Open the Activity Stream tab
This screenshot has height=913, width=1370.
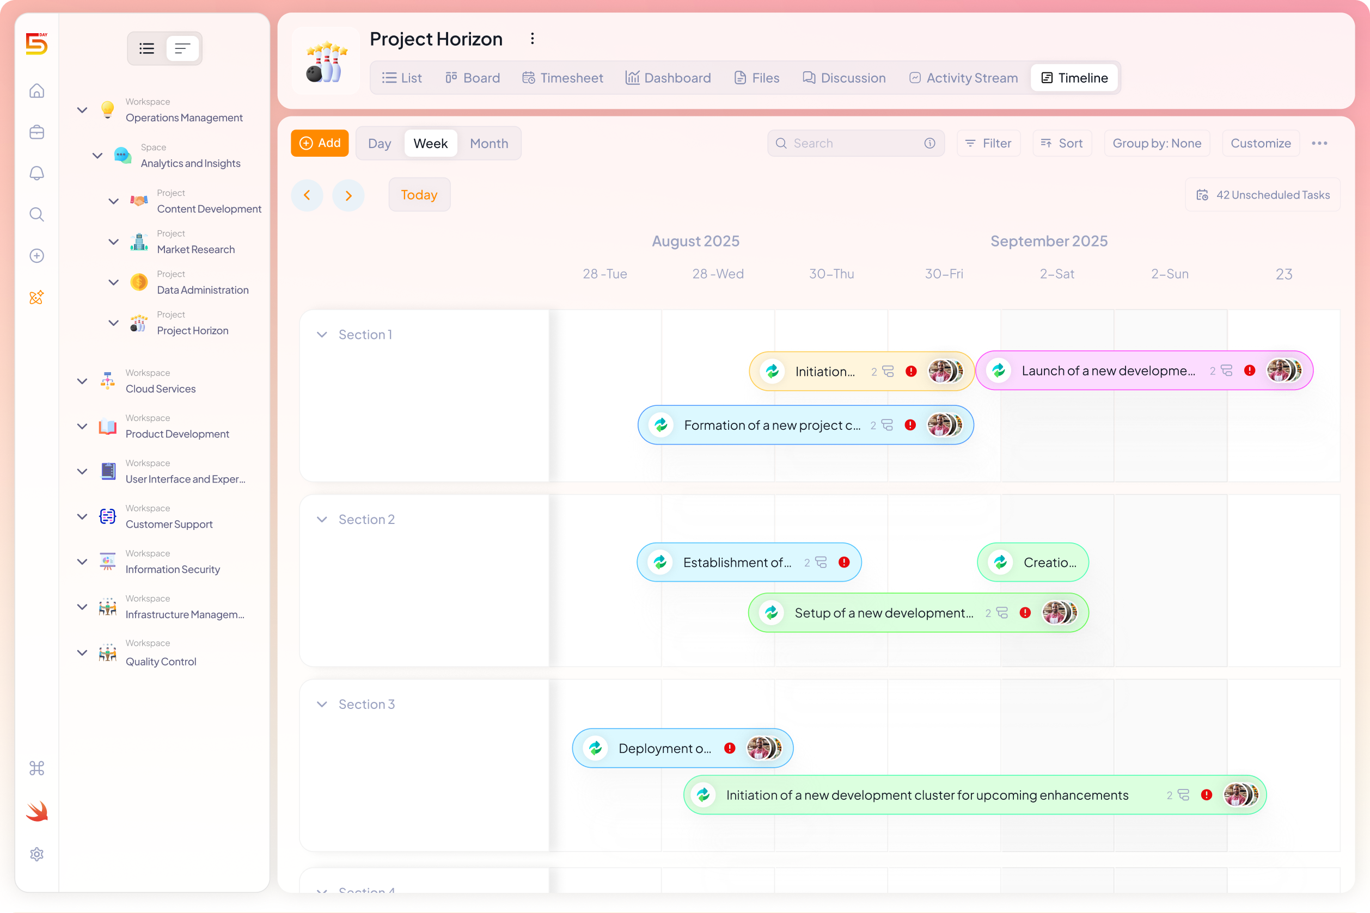(x=962, y=77)
